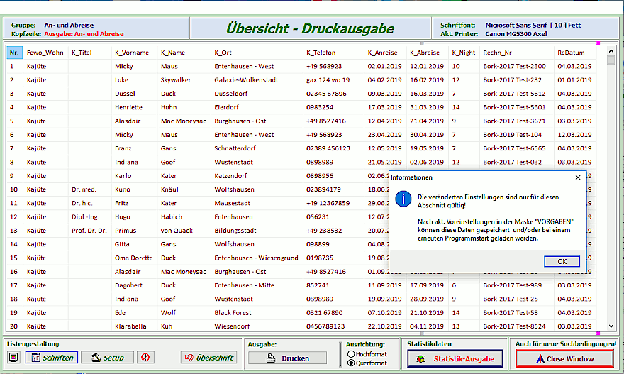Print the list with Drucken

pyautogui.click(x=287, y=358)
